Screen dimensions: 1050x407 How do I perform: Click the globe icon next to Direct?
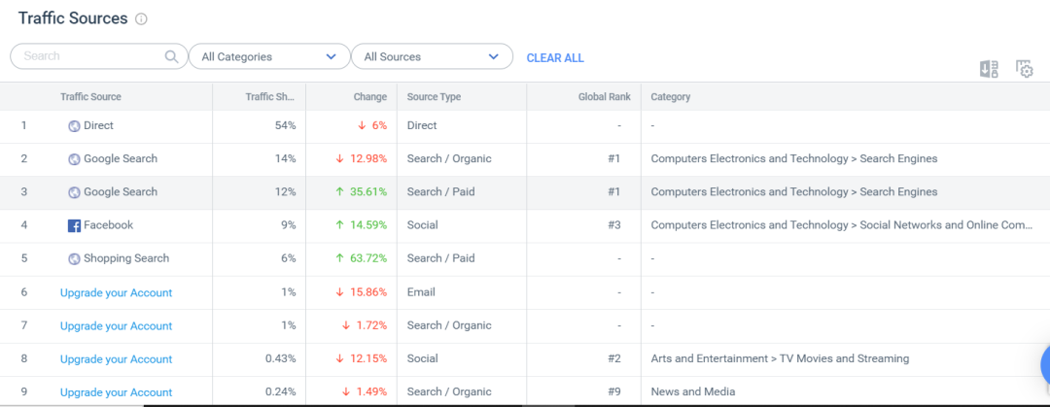point(74,126)
